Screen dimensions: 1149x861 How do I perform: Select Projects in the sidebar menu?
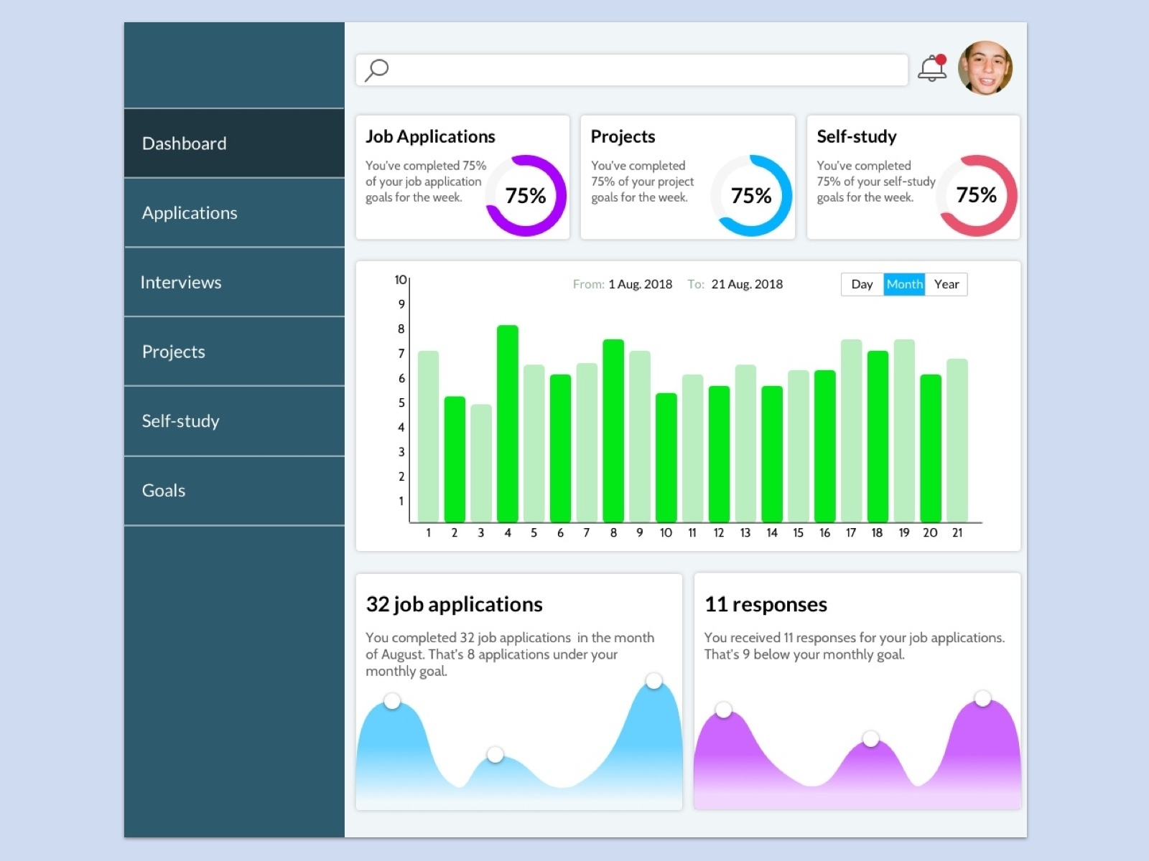pos(234,352)
